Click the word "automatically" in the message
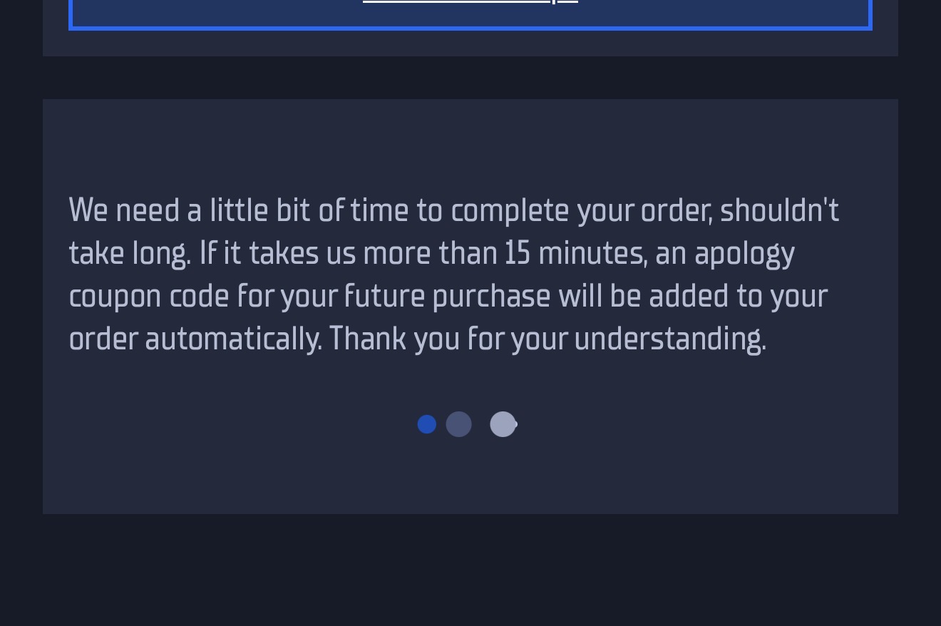 [x=232, y=339]
